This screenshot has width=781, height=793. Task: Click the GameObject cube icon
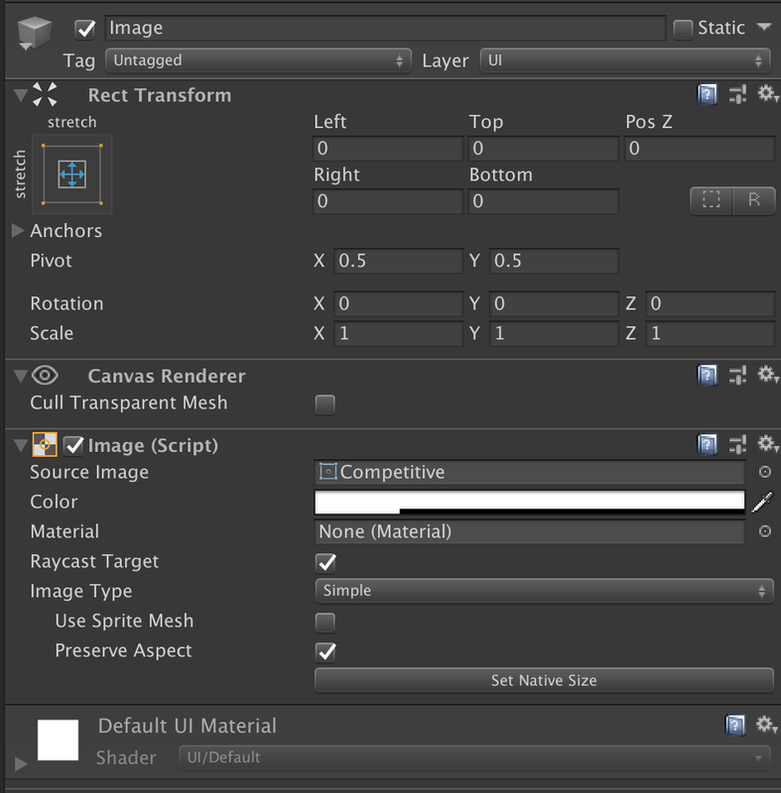coord(34,32)
